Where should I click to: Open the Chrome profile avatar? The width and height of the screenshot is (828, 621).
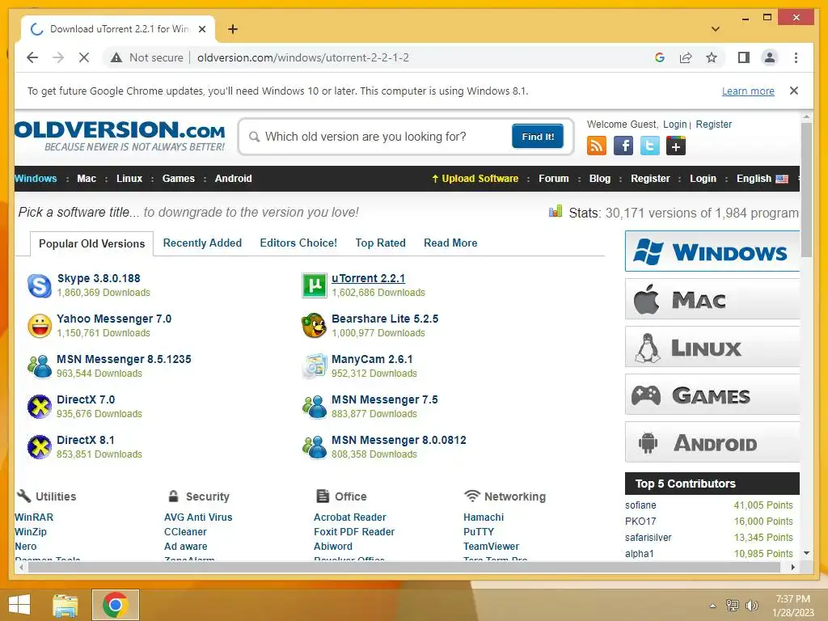click(770, 57)
